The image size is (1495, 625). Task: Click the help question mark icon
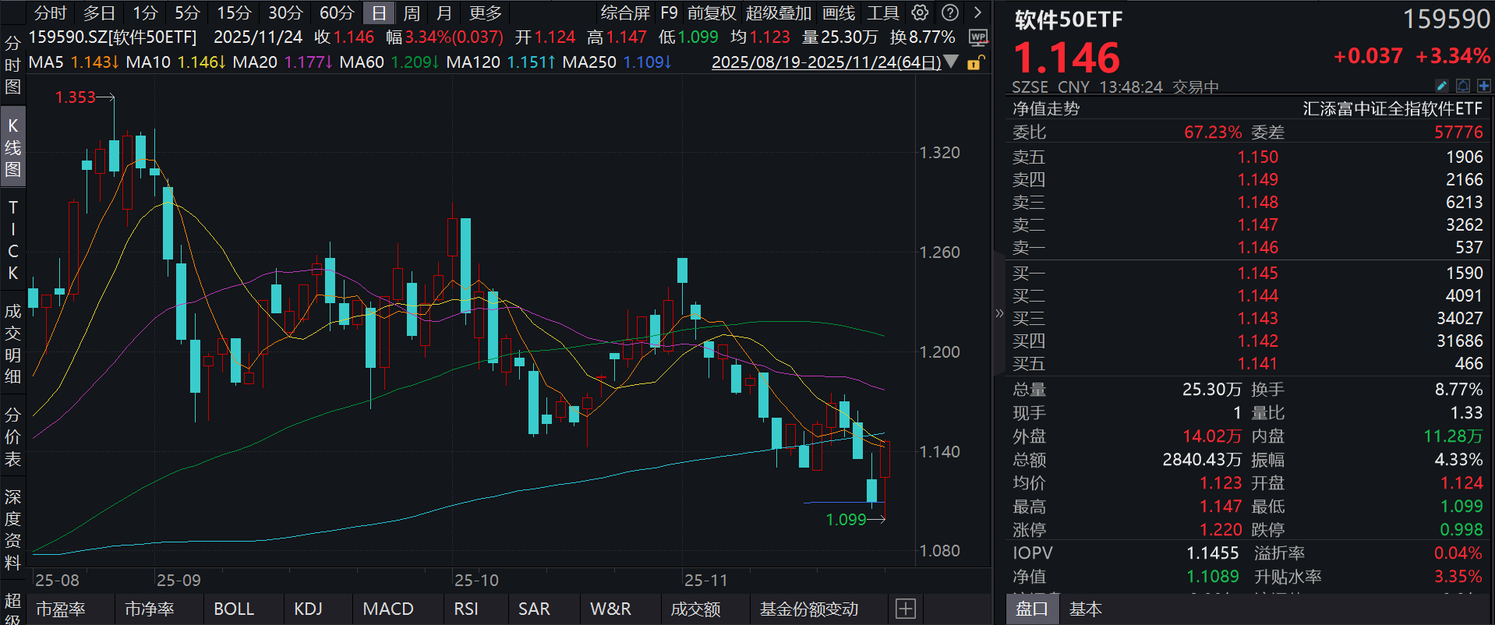pos(949,12)
